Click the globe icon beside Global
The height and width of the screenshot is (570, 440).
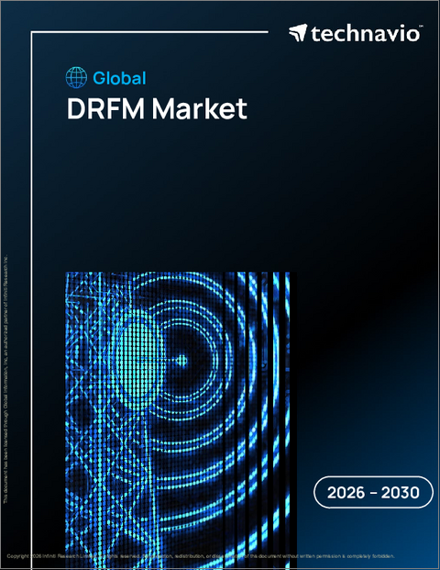tap(76, 77)
